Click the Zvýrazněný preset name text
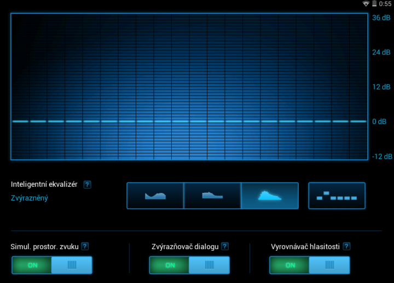The height and width of the screenshot is (283, 394). (x=30, y=198)
